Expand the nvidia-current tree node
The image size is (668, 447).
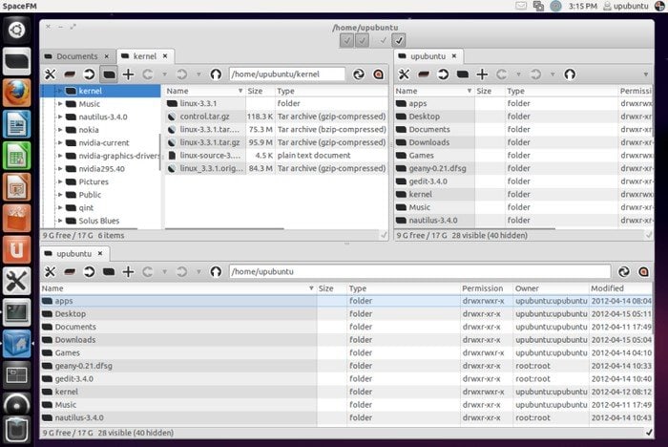click(60, 143)
